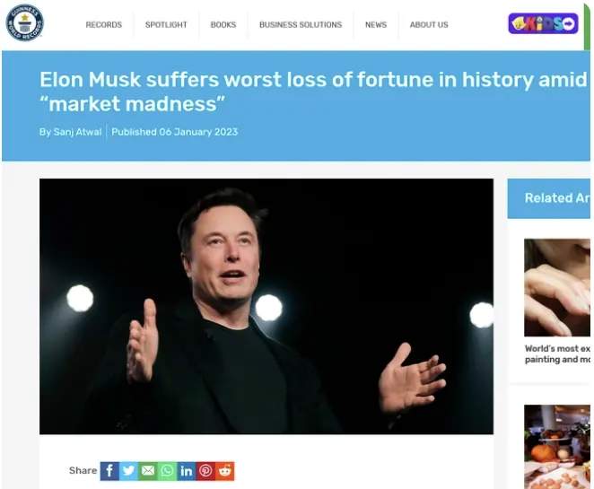Open the related food article thumbnail
The width and height of the screenshot is (594, 489).
(x=557, y=447)
